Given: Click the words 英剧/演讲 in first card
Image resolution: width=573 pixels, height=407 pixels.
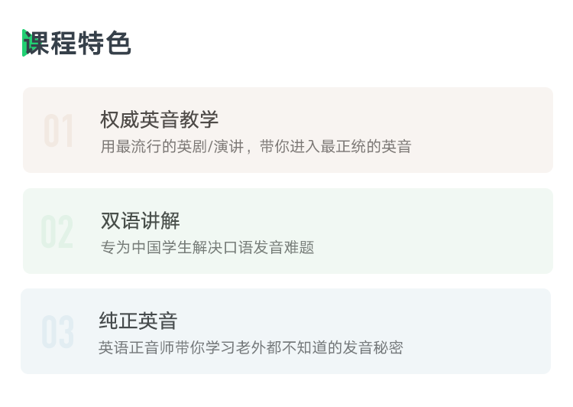Looking at the screenshot, I should [211, 146].
